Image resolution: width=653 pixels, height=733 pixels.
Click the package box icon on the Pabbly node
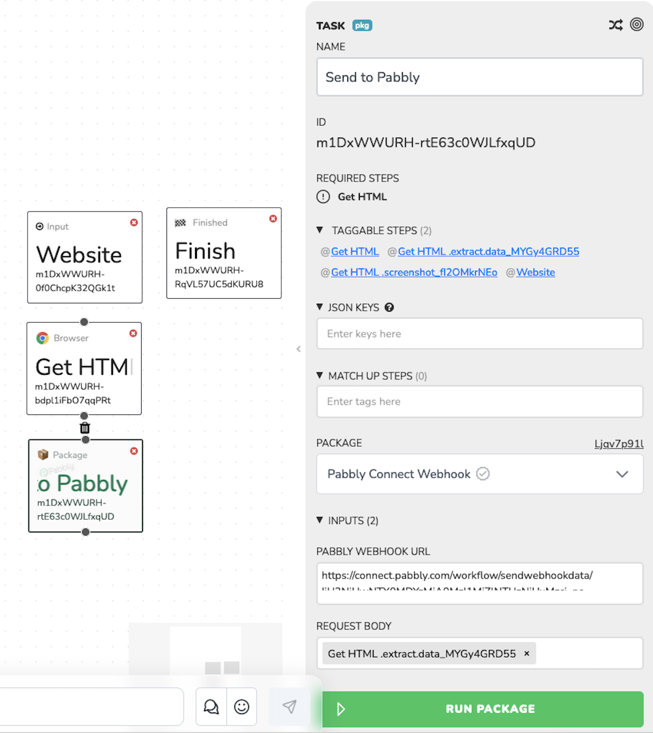(43, 455)
